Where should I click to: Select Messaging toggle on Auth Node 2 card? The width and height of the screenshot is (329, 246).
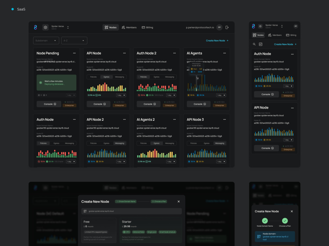169,77
